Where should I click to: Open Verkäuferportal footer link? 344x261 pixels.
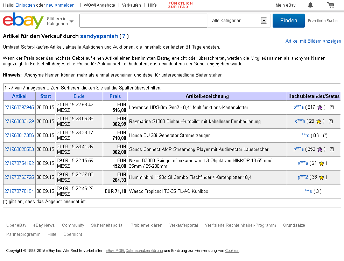point(183,225)
